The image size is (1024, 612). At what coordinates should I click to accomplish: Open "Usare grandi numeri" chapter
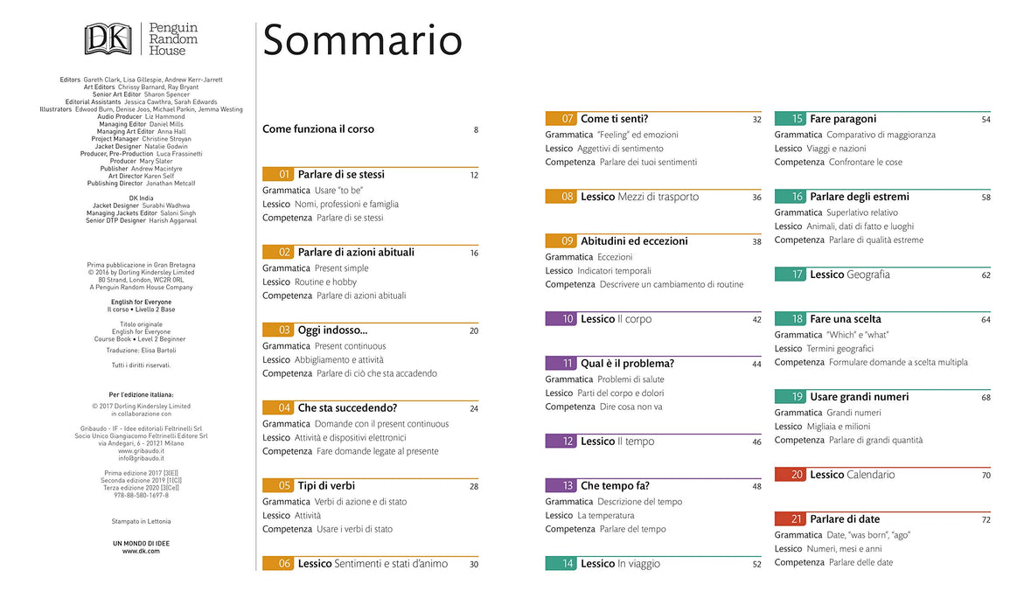click(859, 397)
